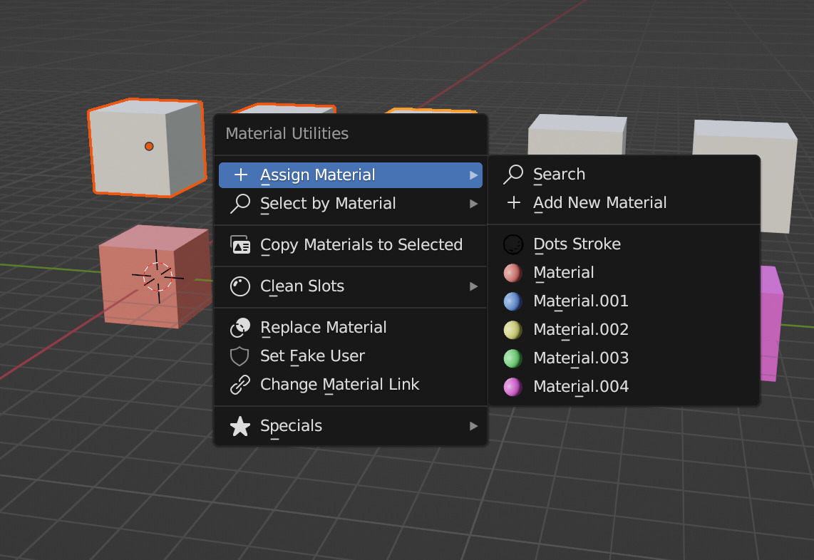Click the plus icon next to Add New Material
The image size is (814, 560).
513,202
